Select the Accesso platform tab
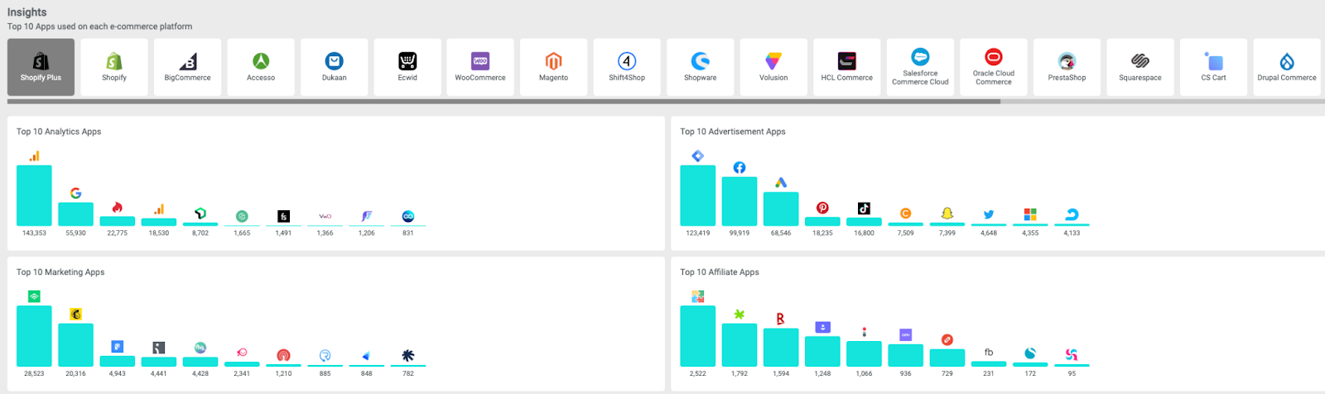Viewport: 1325px width, 394px height. coord(261,67)
